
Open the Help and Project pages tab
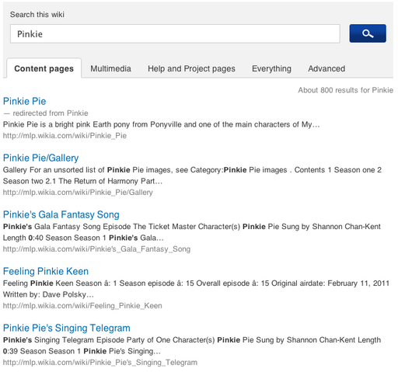191,68
